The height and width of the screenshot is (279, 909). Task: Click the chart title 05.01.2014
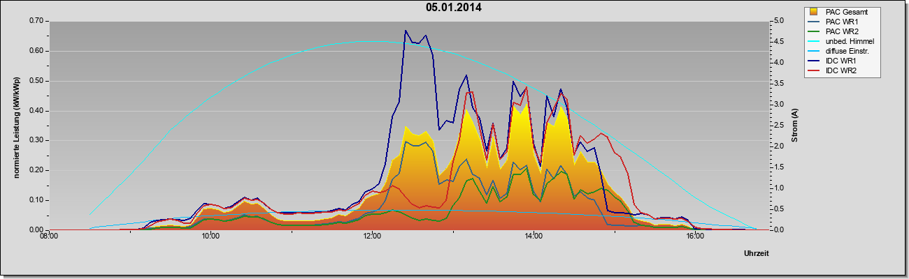(x=454, y=8)
